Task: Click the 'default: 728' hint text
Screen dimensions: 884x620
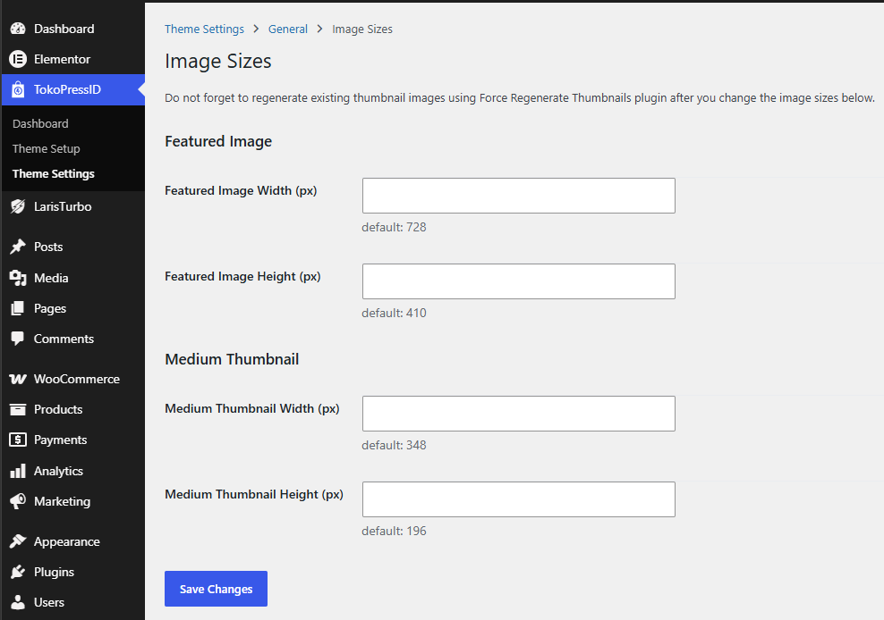Action: click(x=394, y=228)
